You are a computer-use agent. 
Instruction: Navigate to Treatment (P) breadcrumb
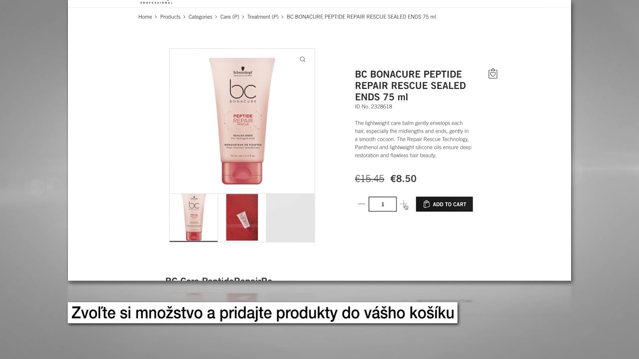263,16
